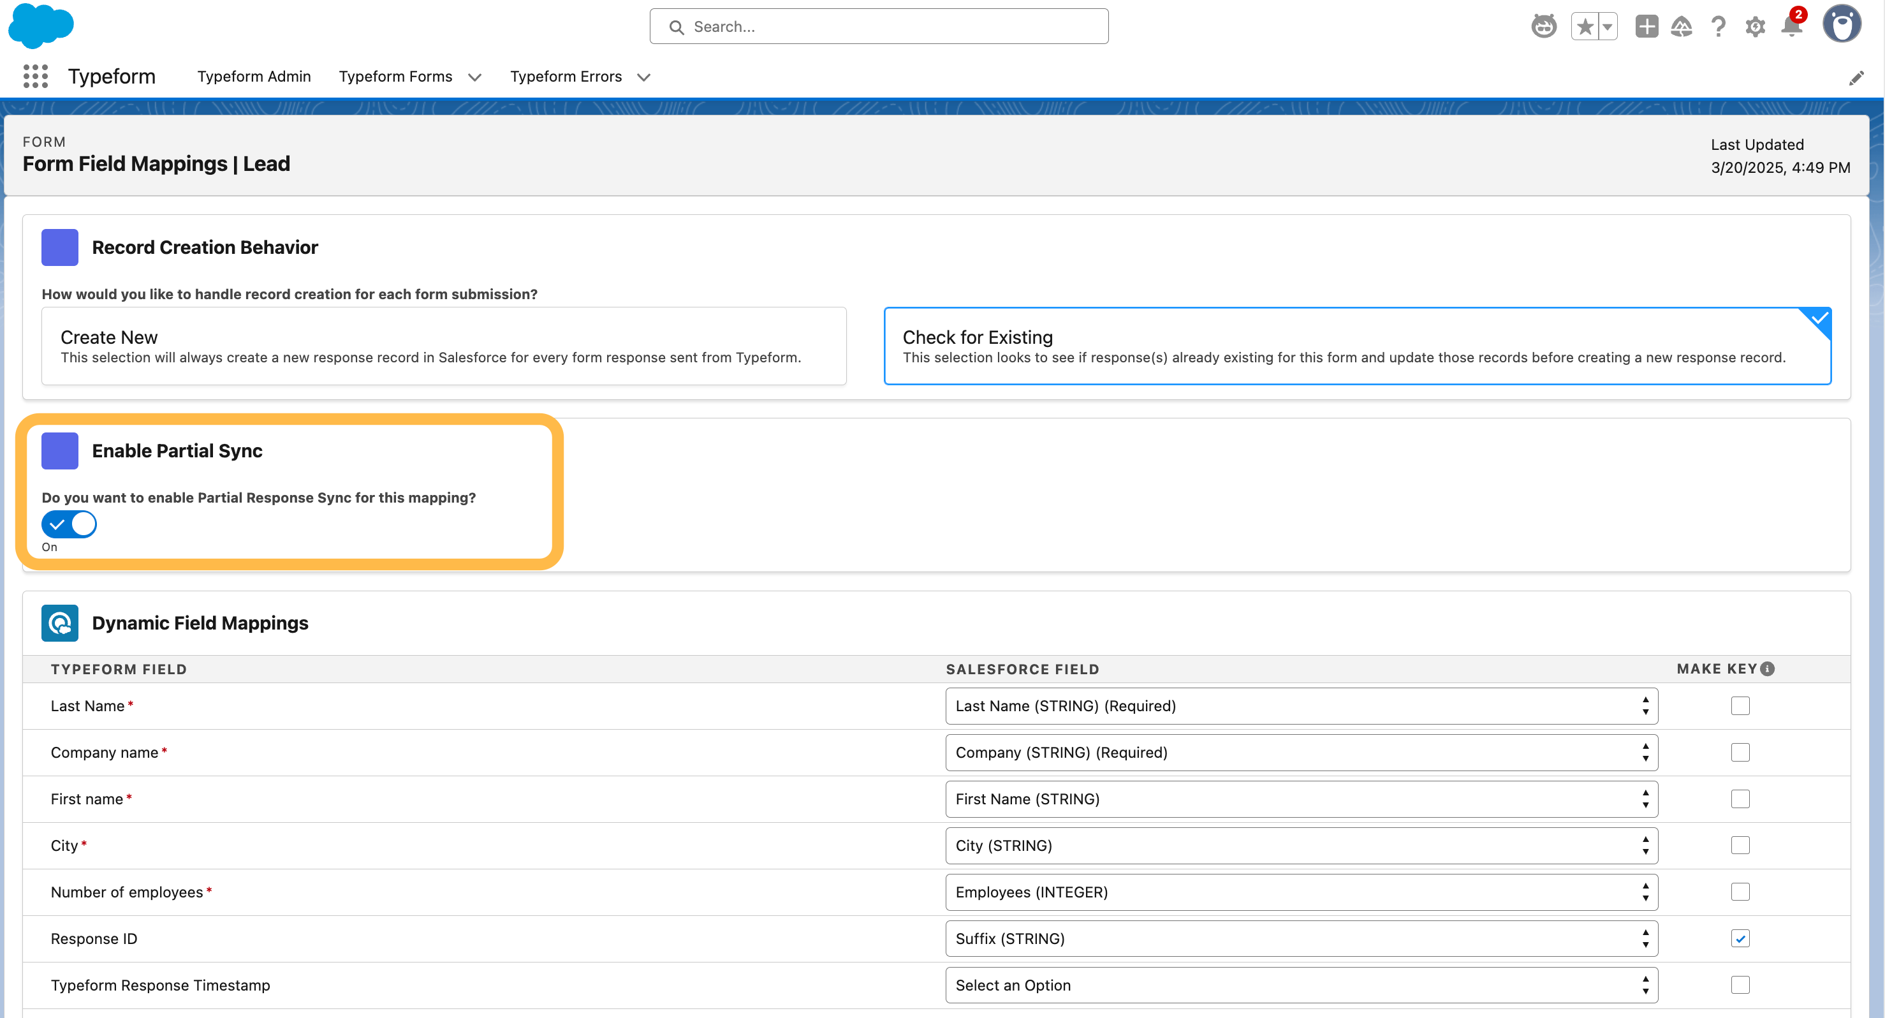Screen dimensions: 1885x1018
Task: Click the search magnifier icon
Action: click(676, 27)
